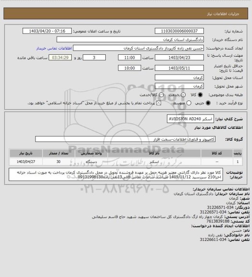Click the delivery city field کرمان
Image resolution: width=252 pixels, height=277 pixels.
coord(179,86)
